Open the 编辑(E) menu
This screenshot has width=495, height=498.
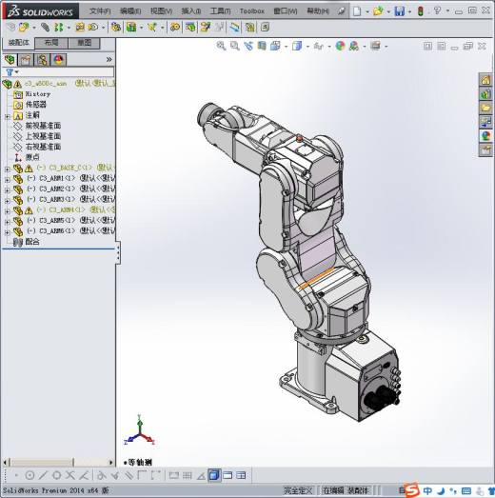click(x=130, y=11)
